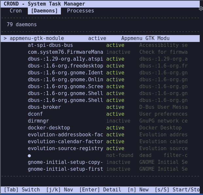
Task: Click the Accessibility se description
Action: click(163, 45)
